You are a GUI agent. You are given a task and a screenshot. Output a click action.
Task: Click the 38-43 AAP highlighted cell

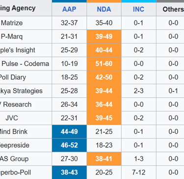(69, 172)
